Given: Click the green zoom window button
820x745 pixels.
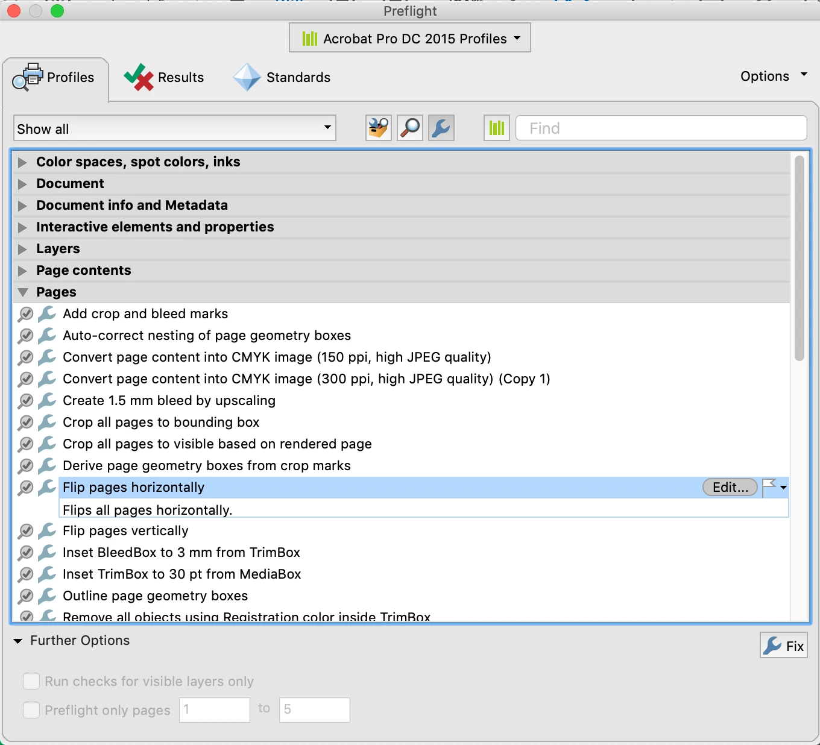Looking at the screenshot, I should coord(57,11).
